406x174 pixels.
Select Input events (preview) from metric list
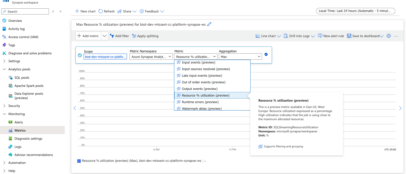click(199, 62)
